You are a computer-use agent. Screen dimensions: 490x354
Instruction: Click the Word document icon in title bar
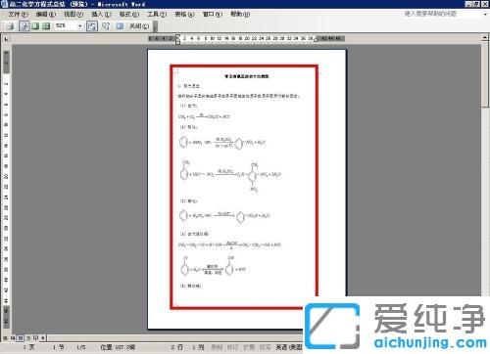[x=5, y=4]
